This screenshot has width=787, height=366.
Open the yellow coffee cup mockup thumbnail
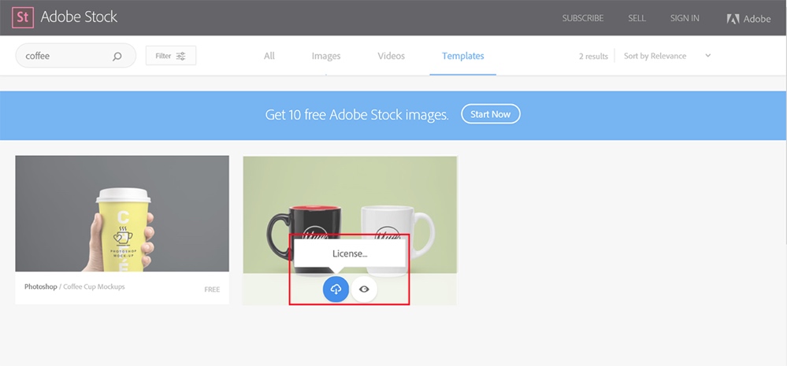122,213
